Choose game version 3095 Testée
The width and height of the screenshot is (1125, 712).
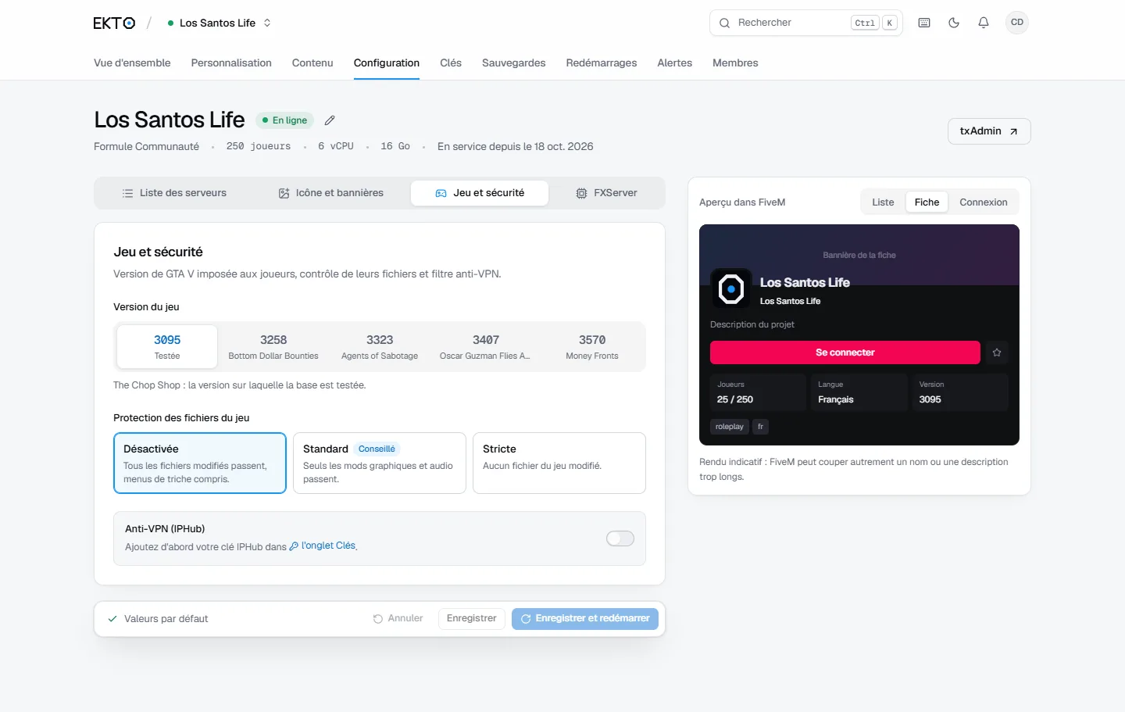click(x=167, y=347)
